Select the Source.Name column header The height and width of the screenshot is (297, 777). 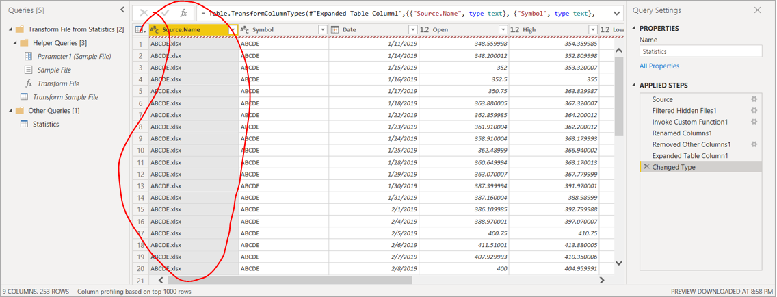pyautogui.click(x=194, y=30)
